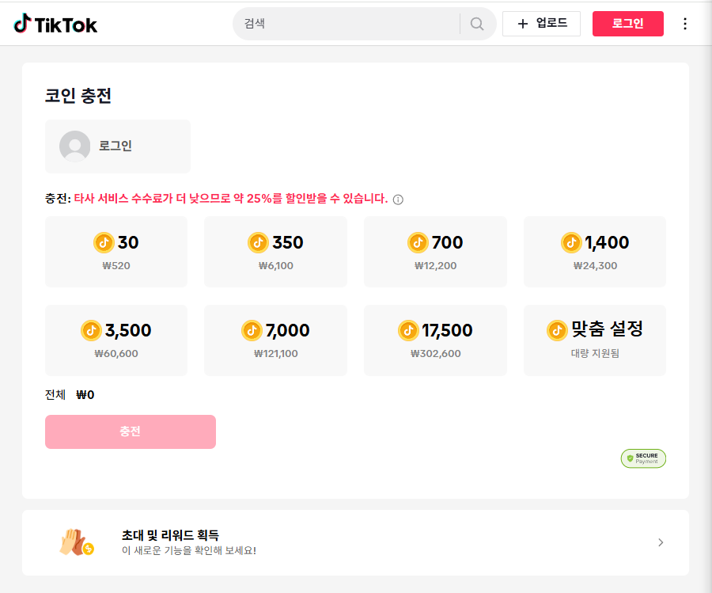Click the default profile avatar icon

[74, 146]
